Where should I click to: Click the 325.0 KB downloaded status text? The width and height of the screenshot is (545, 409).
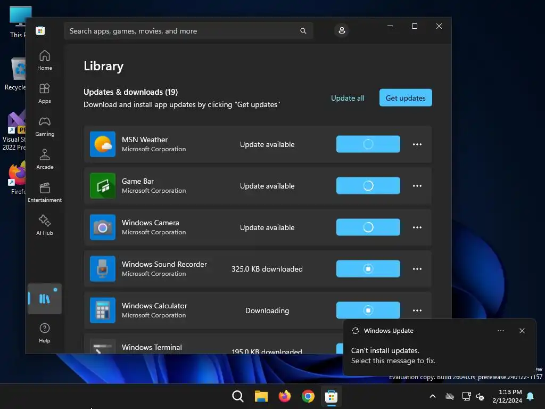click(267, 269)
